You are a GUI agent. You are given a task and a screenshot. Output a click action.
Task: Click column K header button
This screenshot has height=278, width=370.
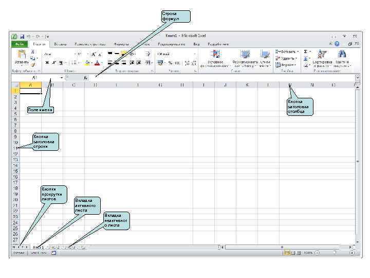pyautogui.click(x=247, y=84)
